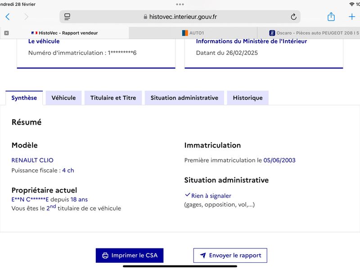
Task: Open the reader/page format icon in address bar
Action: (67, 17)
